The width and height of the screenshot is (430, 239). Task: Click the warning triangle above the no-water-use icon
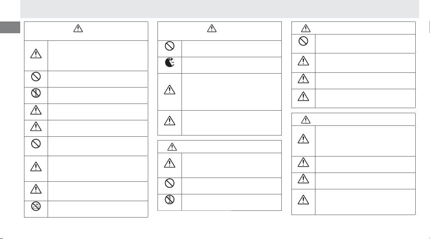pyautogui.click(x=36, y=189)
